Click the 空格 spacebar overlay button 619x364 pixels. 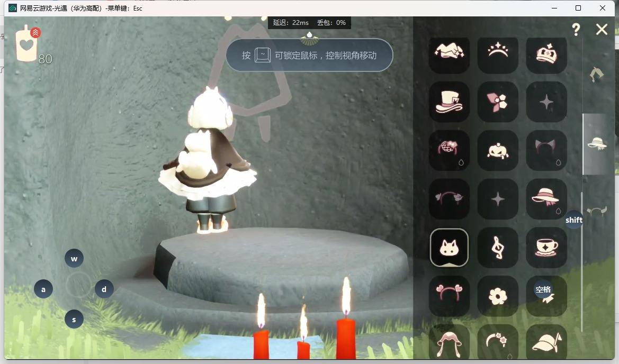(x=543, y=289)
